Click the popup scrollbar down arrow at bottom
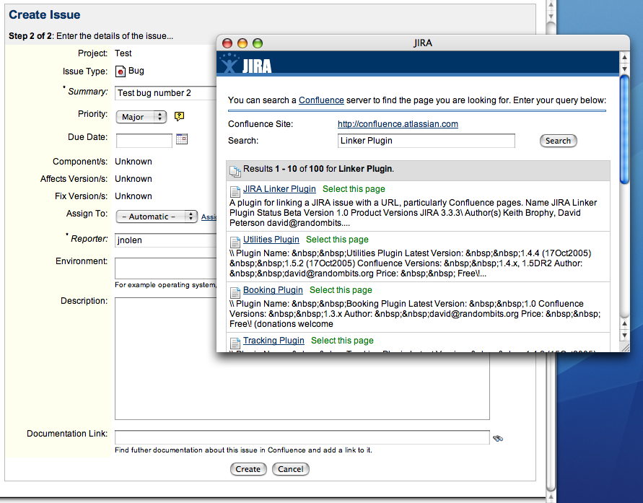This screenshot has width=643, height=503. [x=624, y=335]
